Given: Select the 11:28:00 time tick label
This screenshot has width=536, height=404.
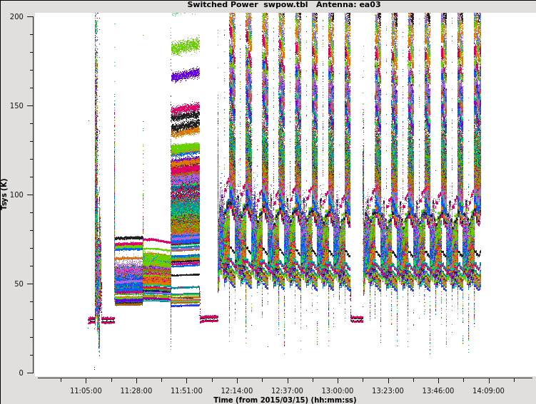Looking at the screenshot, I should click(x=136, y=390).
